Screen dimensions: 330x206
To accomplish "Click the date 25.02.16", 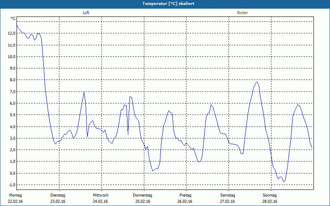I will [143, 201].
